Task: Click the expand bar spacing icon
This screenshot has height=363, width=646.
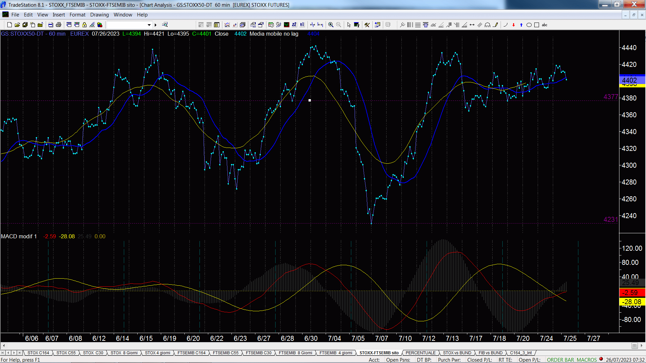Action: pyautogui.click(x=320, y=25)
